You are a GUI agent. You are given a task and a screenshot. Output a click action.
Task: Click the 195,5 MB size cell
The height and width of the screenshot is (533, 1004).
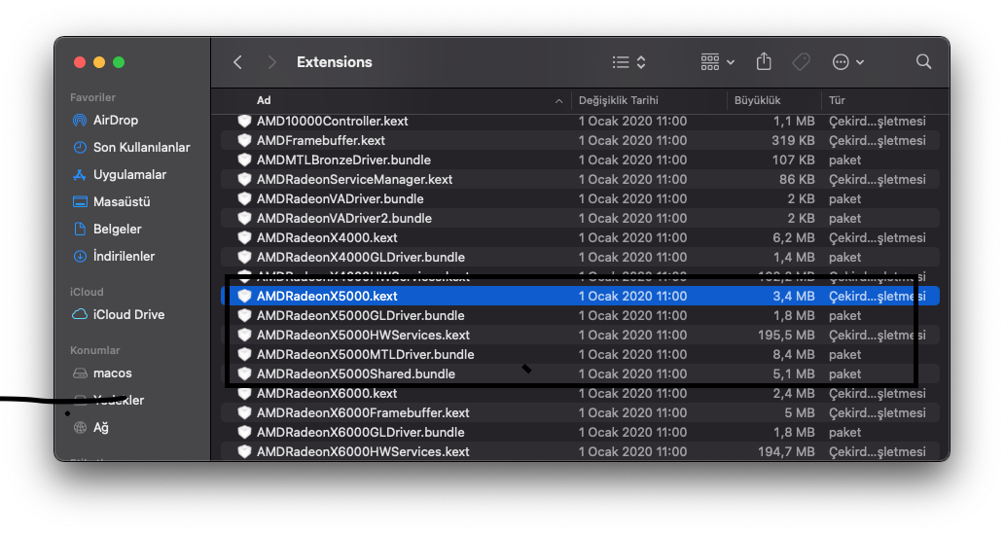tap(786, 335)
